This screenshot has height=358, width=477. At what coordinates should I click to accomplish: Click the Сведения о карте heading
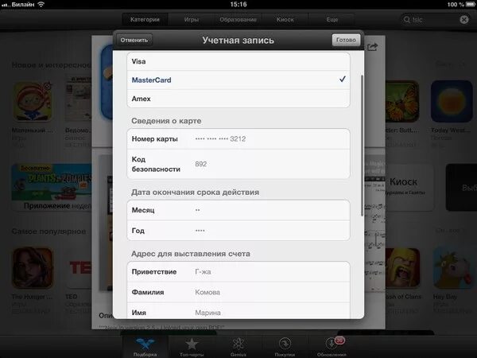[x=166, y=121]
